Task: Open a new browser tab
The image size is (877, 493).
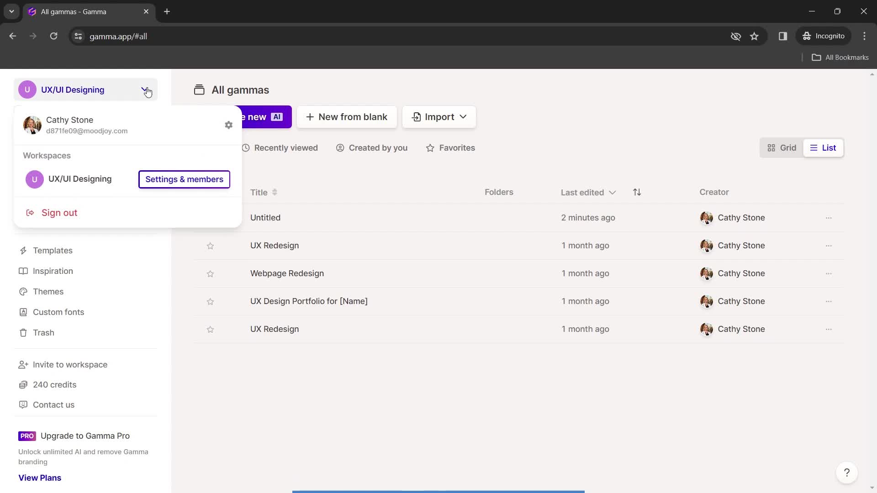Action: pos(167,11)
